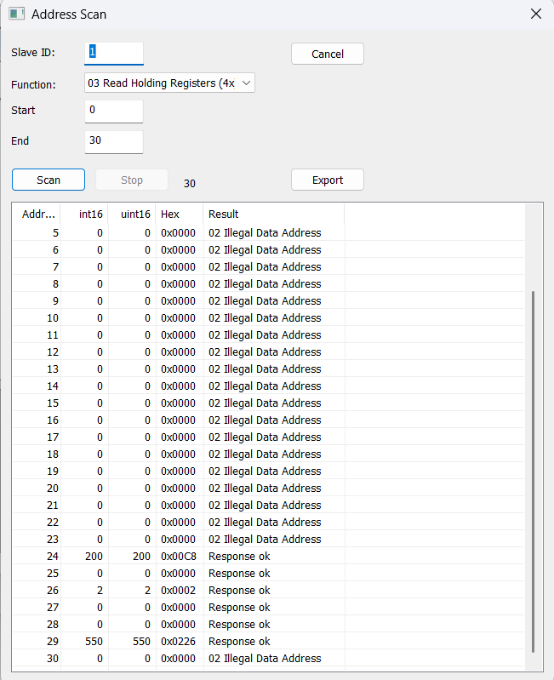Screen dimensions: 554x680
Task: Click the Start address field
Action: point(114,111)
